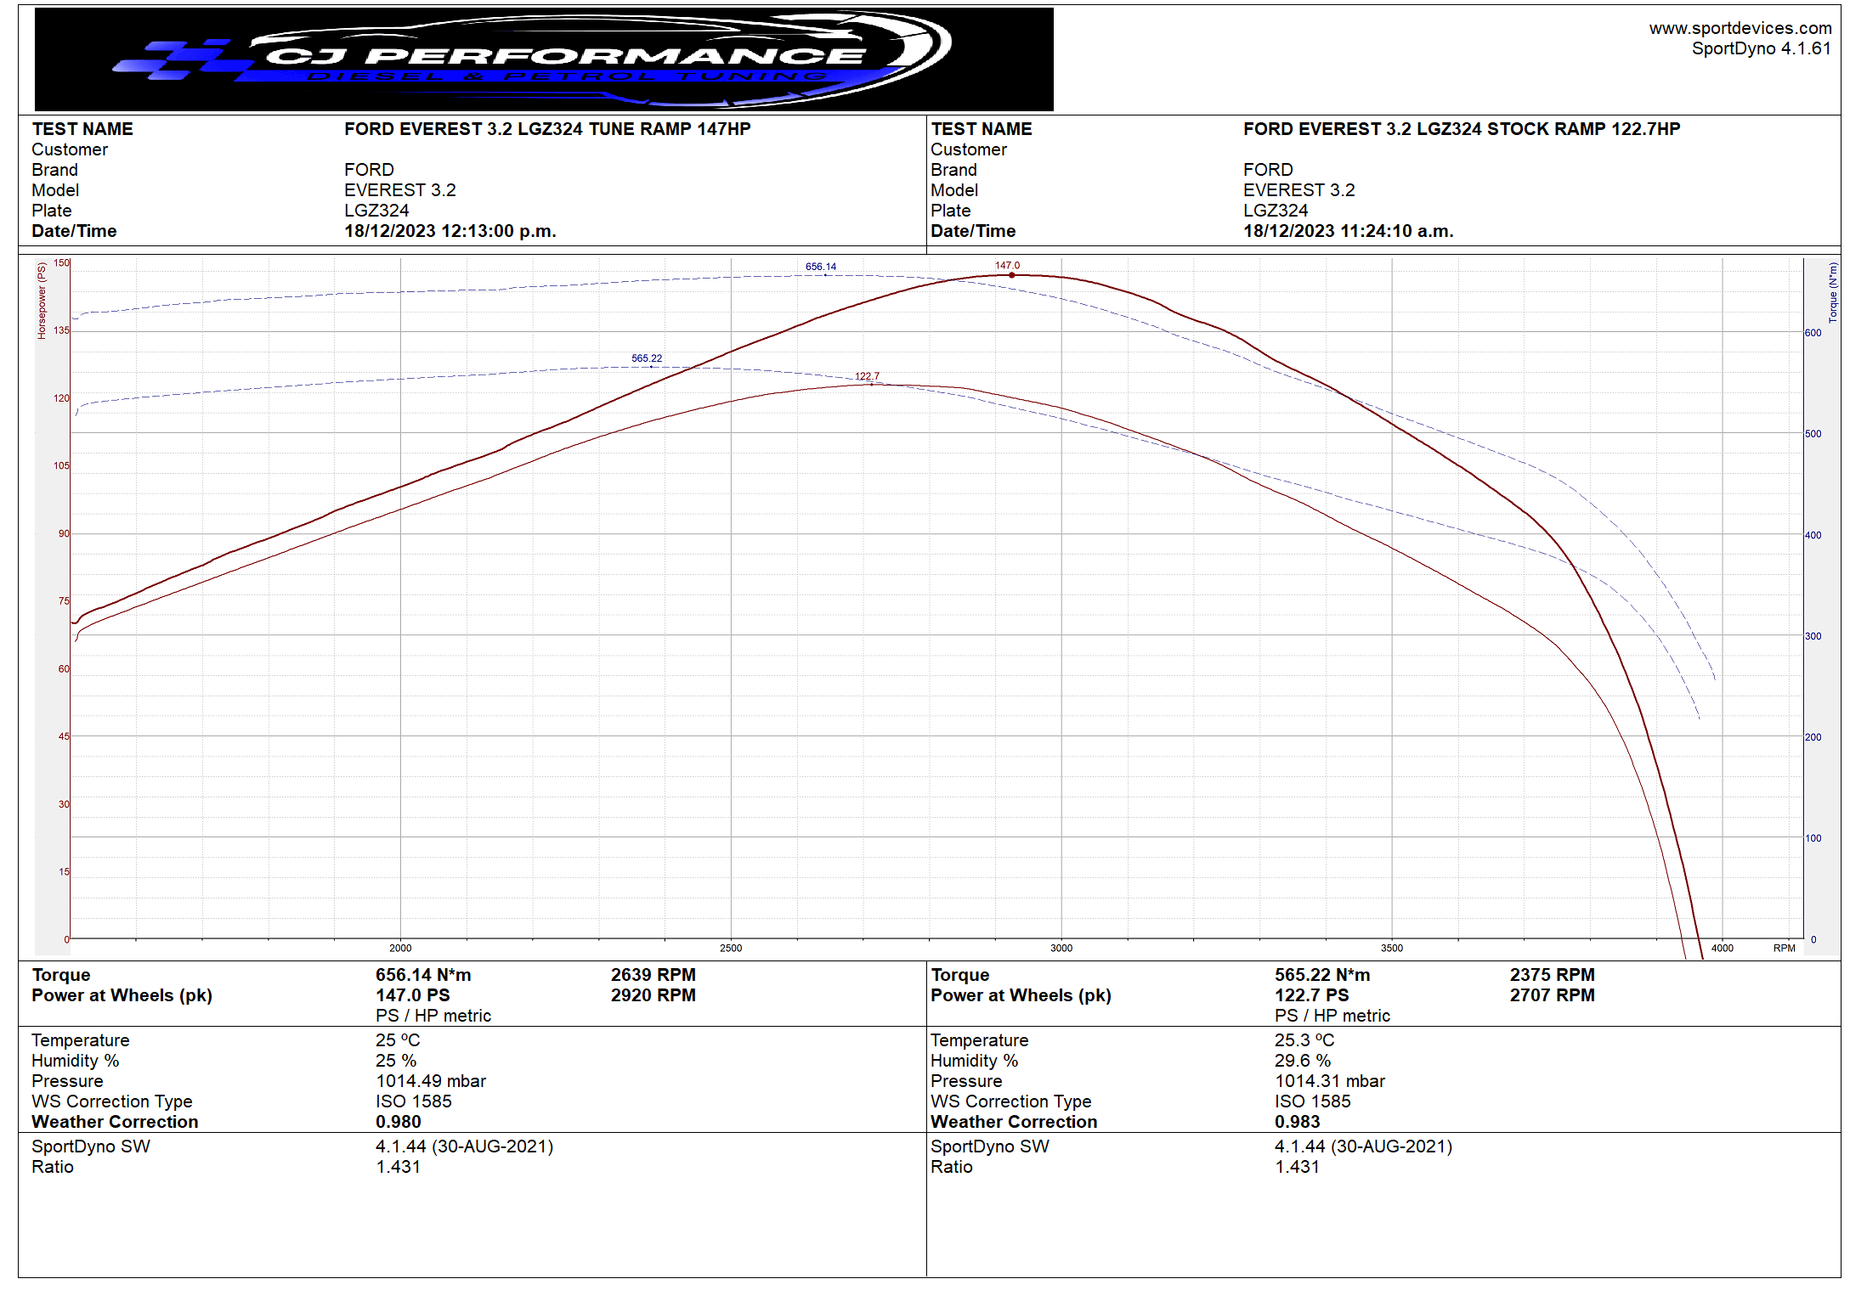
Task: Click the www.sportdevices.com link text
Action: click(x=1740, y=28)
